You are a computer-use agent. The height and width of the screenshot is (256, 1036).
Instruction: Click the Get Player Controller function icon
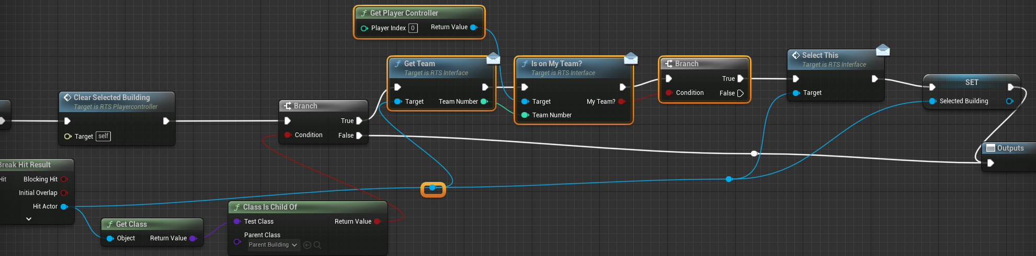point(364,13)
